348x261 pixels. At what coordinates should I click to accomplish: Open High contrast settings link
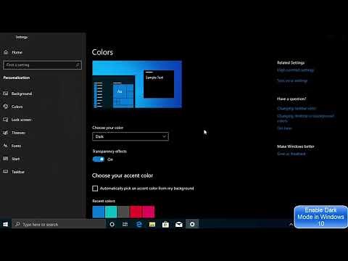[x=296, y=70]
